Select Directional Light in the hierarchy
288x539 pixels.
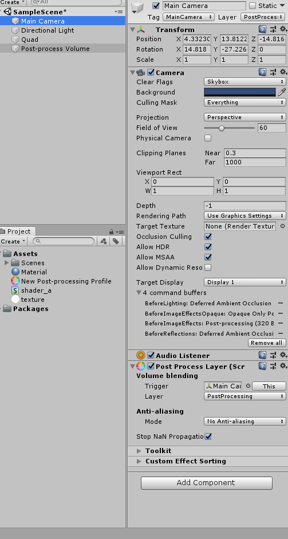[x=48, y=30]
